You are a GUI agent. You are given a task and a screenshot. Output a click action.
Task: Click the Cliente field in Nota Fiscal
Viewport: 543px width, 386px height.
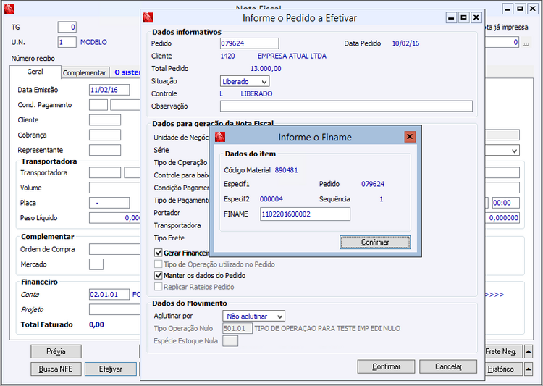pyautogui.click(x=105, y=120)
